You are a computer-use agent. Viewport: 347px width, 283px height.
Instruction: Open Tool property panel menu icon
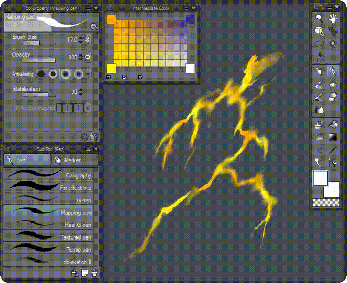click(x=8, y=8)
